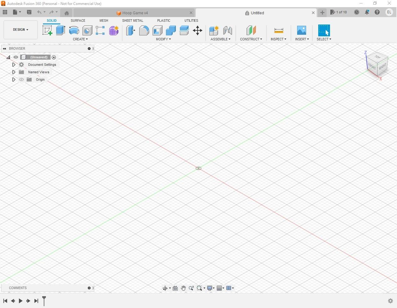
Task: Open the ASSEMBLE dropdown menu
Action: [221, 39]
